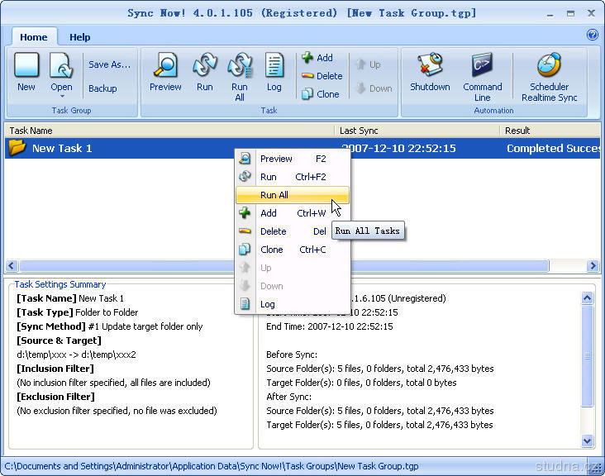605x476 pixels.
Task: Switch to the Help tab
Action: (x=80, y=37)
